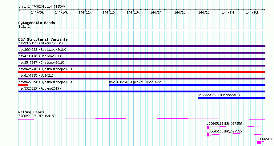Select the blue bar under nsv3320330
This screenshot has width=274, height=146.
tap(232, 98)
